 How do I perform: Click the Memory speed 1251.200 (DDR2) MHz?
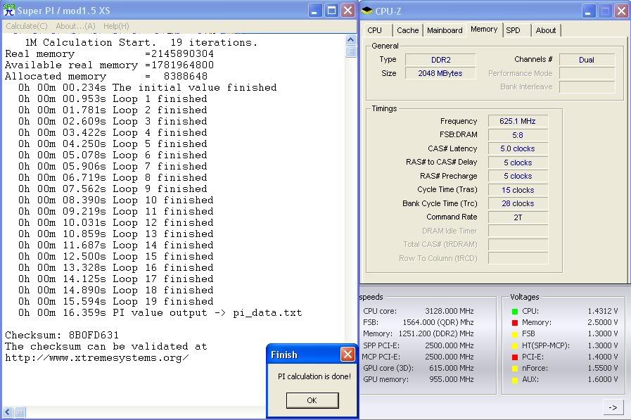436,333
